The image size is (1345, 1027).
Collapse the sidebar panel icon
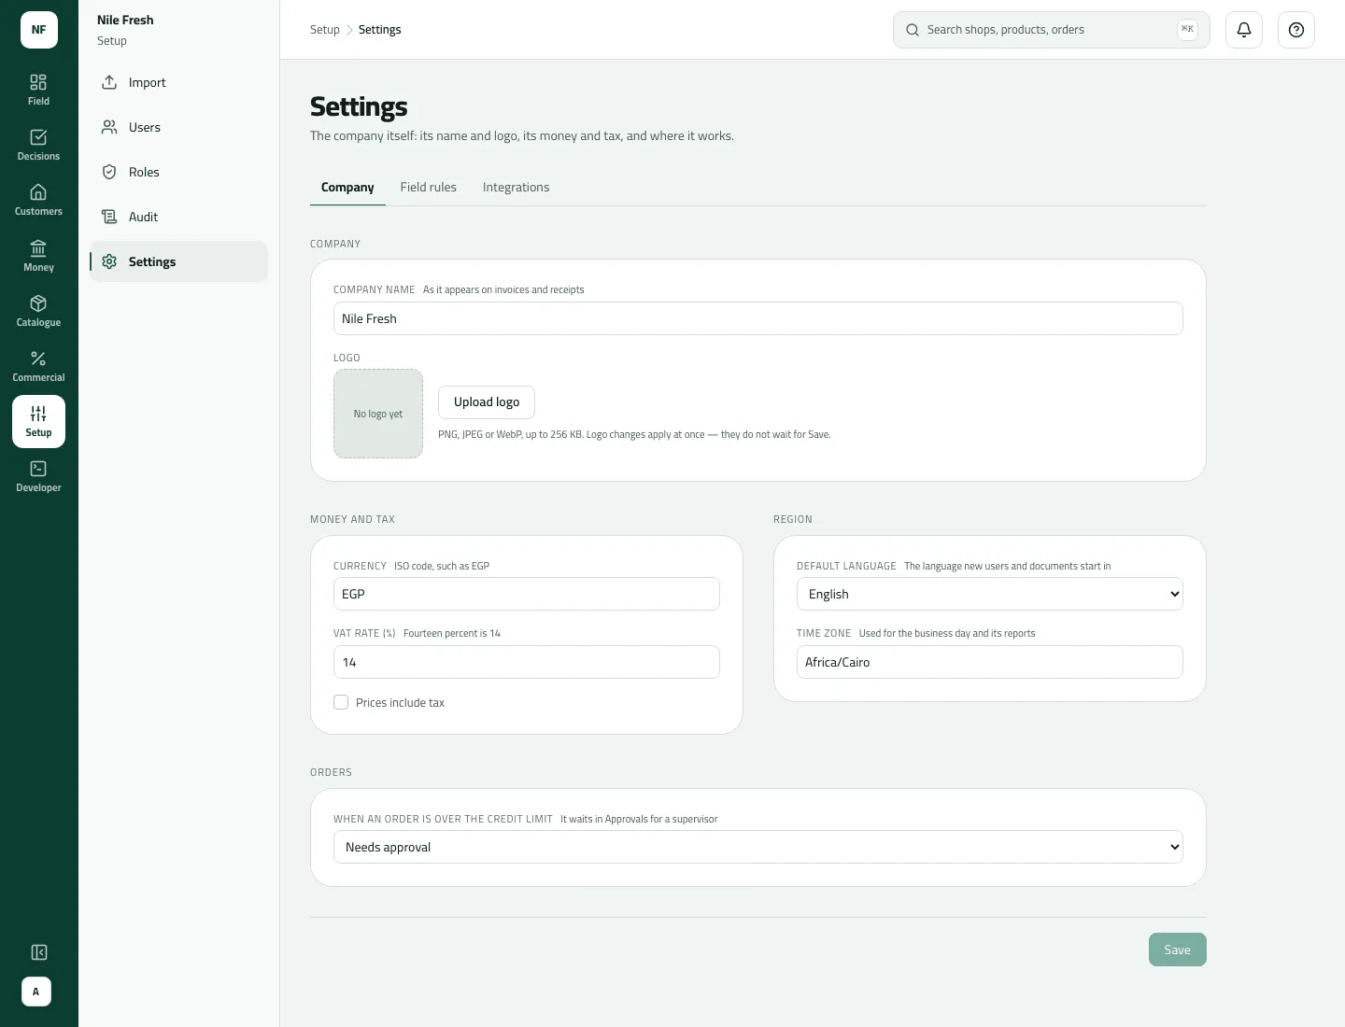[x=38, y=952]
